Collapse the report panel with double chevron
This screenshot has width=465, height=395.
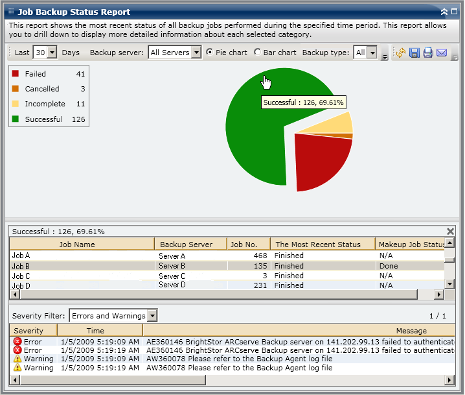pyautogui.click(x=444, y=12)
